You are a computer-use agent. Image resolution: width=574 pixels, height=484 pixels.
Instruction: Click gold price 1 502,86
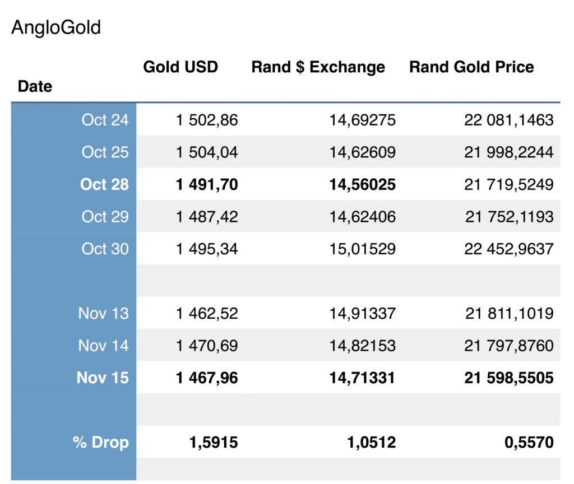[207, 120]
